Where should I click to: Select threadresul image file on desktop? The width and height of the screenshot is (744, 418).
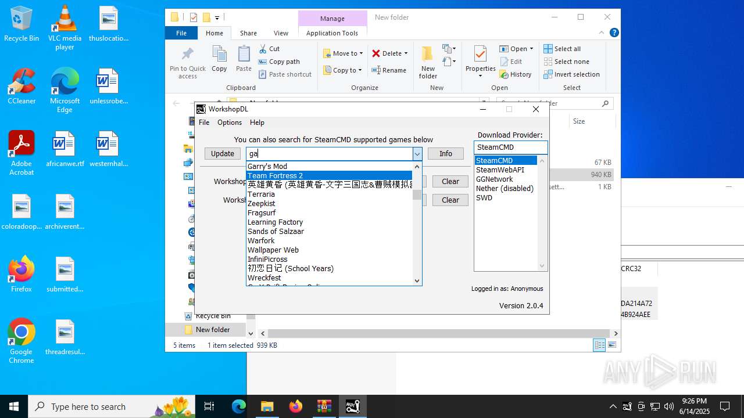click(x=65, y=338)
